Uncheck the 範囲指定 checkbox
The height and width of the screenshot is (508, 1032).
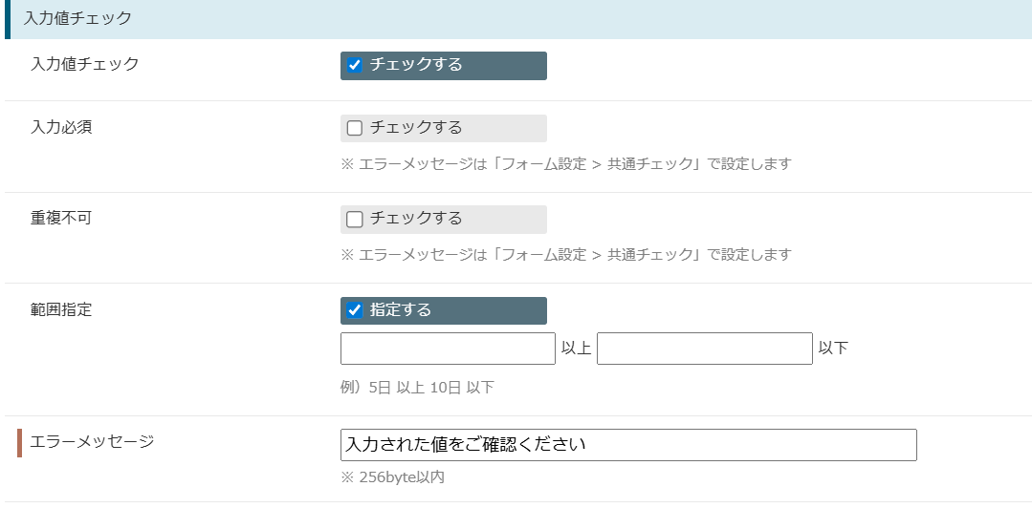tap(354, 310)
